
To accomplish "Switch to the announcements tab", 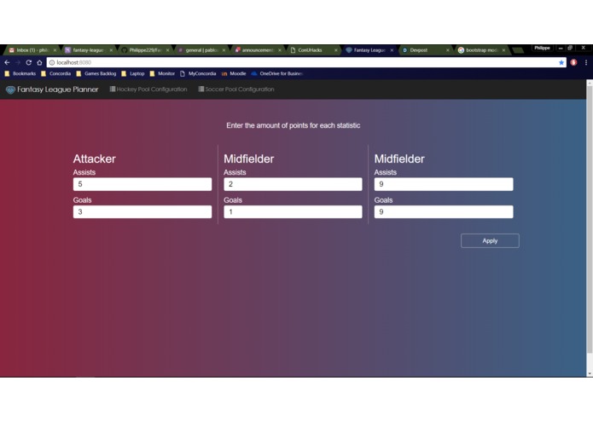I will tap(256, 49).
